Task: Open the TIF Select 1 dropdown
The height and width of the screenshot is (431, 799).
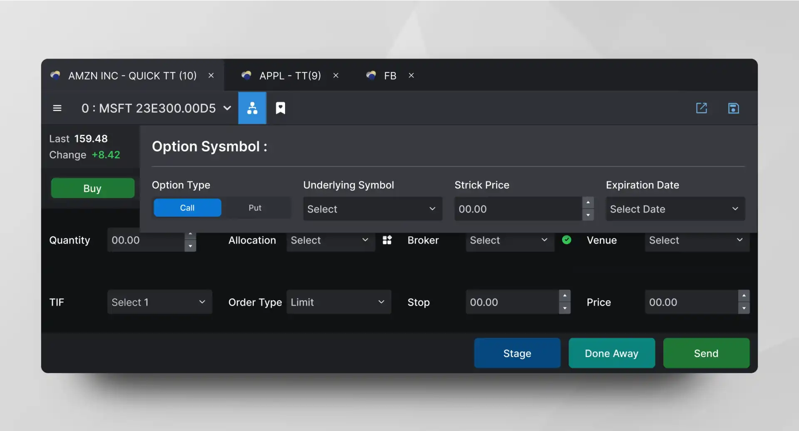Action: pyautogui.click(x=159, y=302)
